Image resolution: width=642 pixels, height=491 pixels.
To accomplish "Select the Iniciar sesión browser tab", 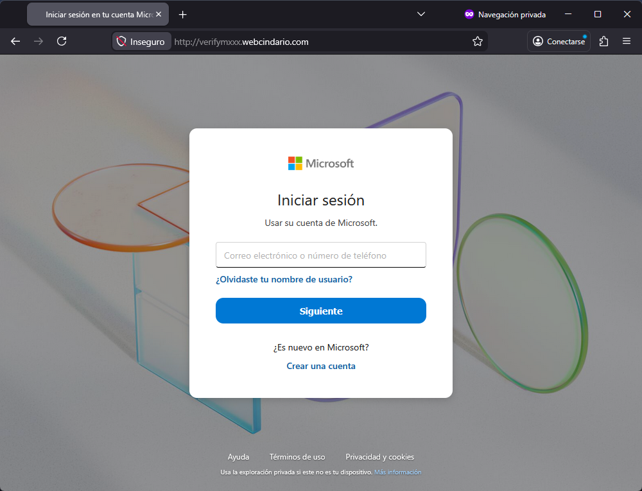I will tap(90, 13).
